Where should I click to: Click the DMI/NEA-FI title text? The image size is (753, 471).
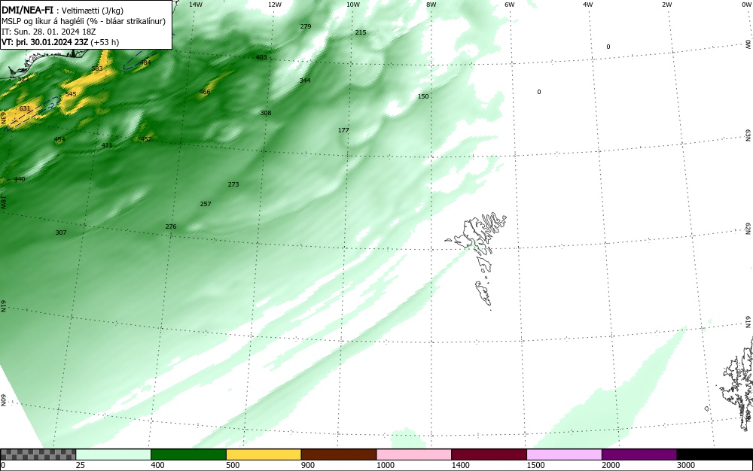[x=27, y=10]
